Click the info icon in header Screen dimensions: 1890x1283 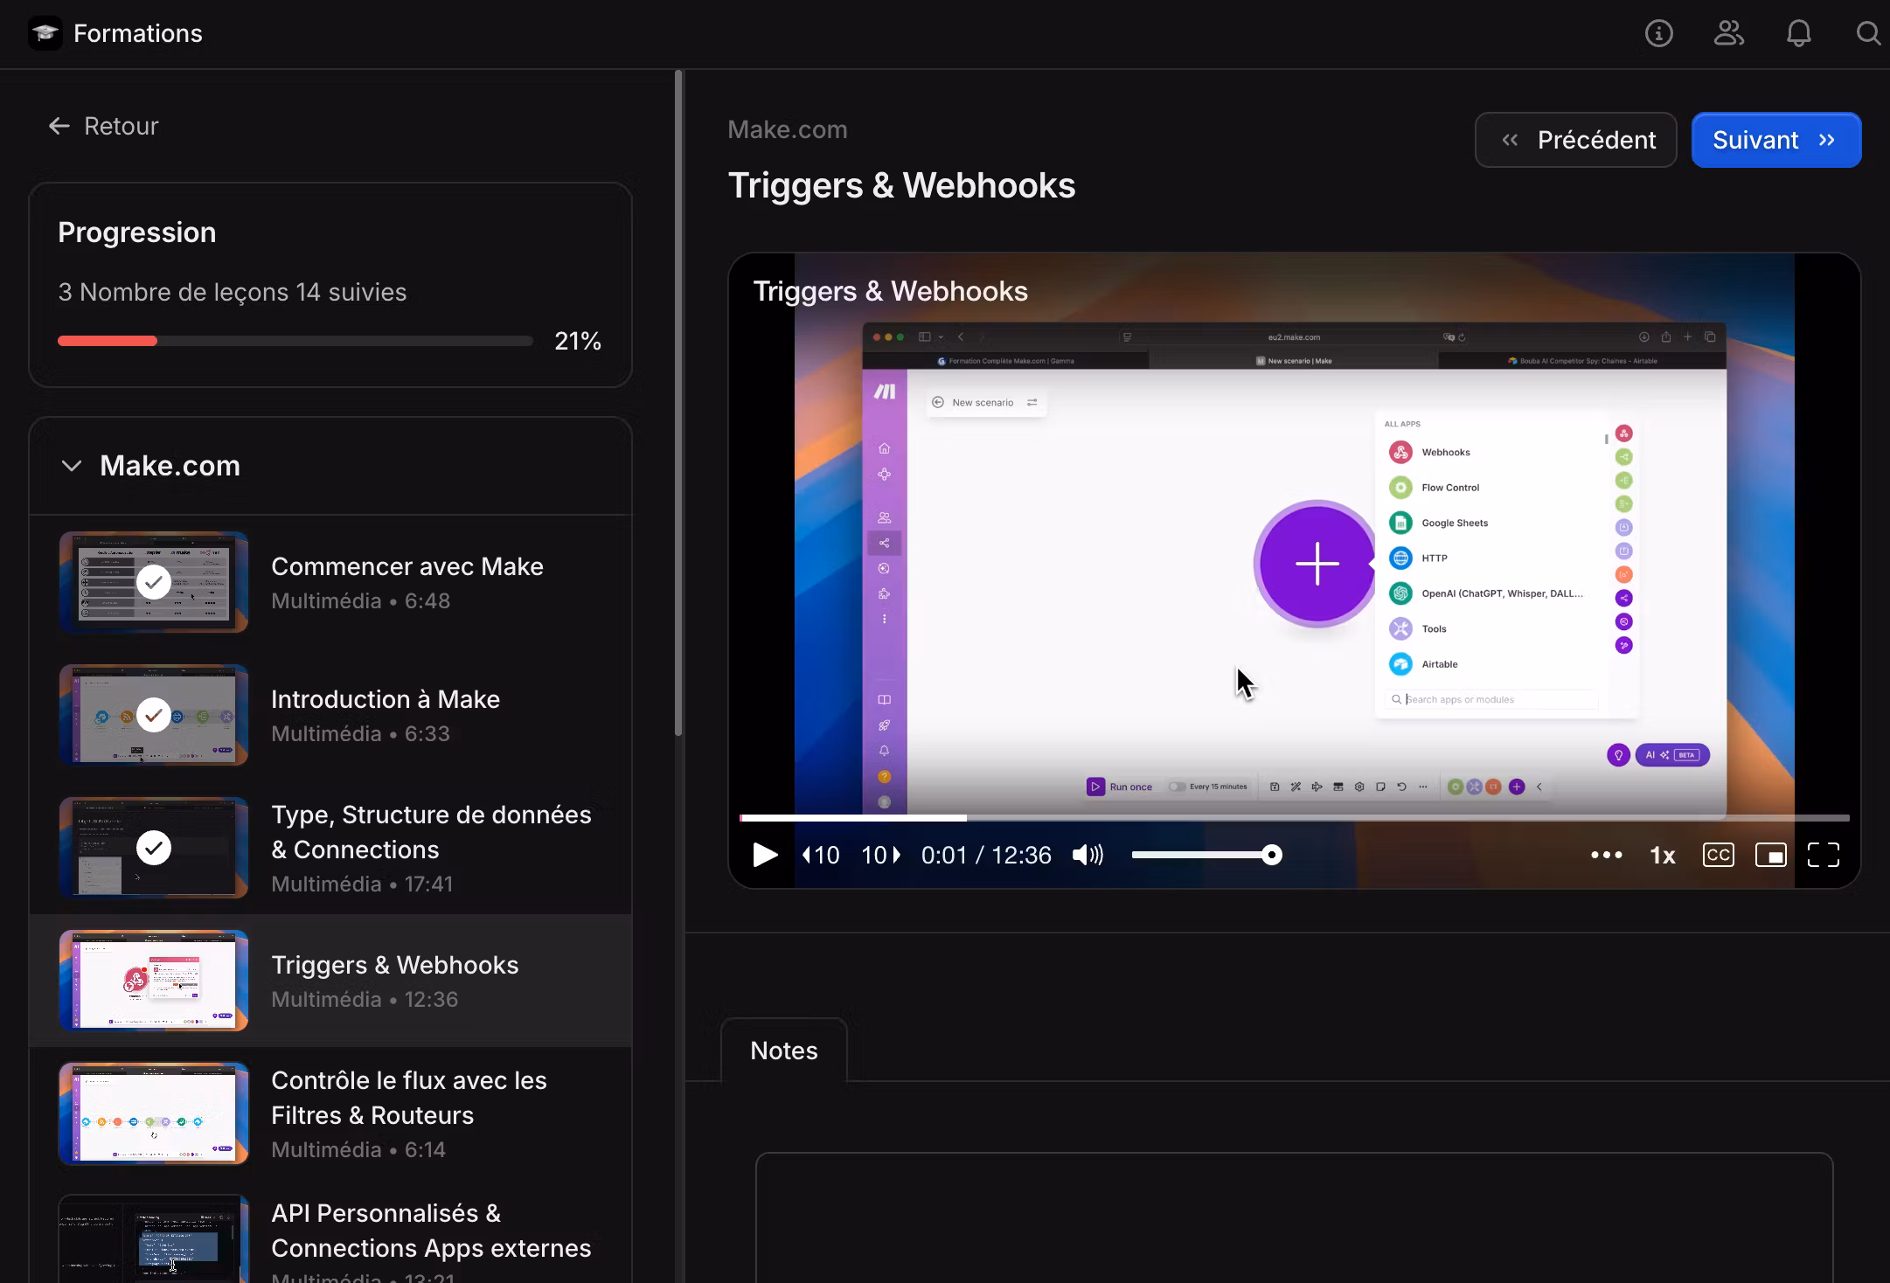[1658, 34]
